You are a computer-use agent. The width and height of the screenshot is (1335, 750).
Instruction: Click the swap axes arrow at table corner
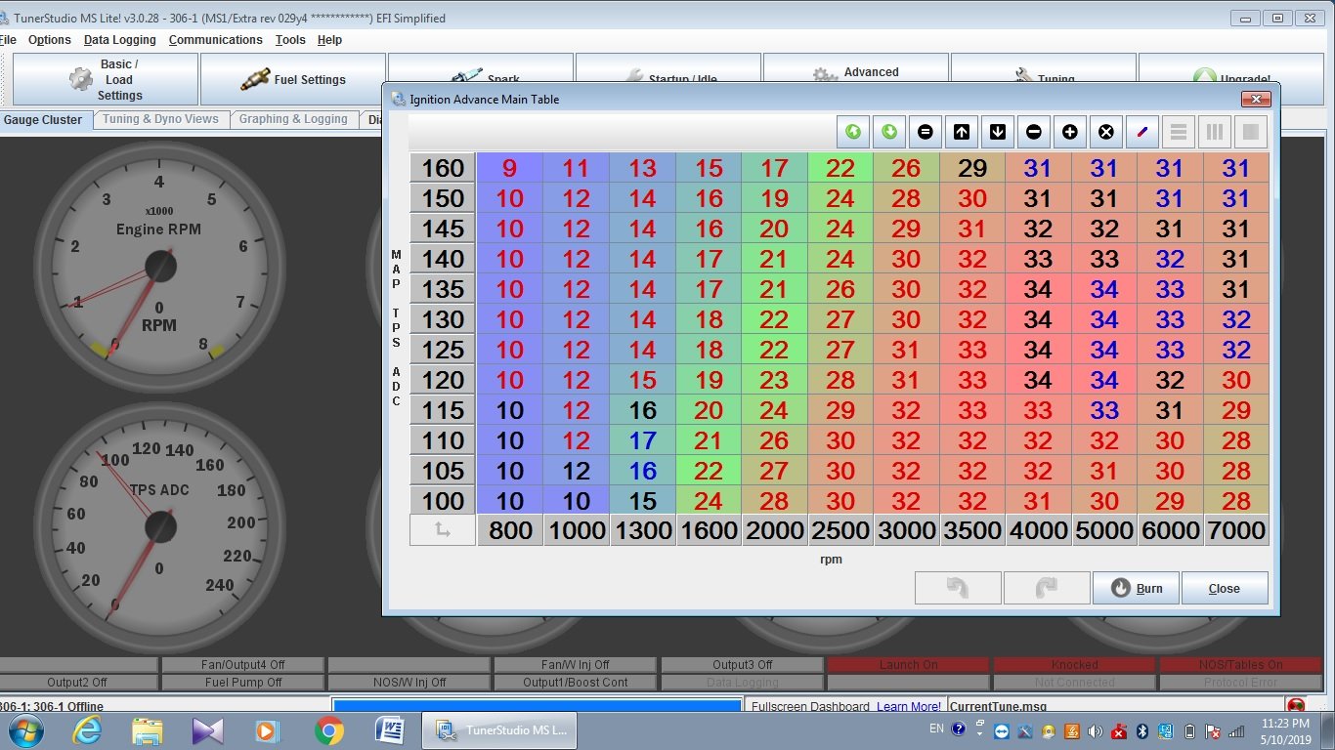point(442,530)
